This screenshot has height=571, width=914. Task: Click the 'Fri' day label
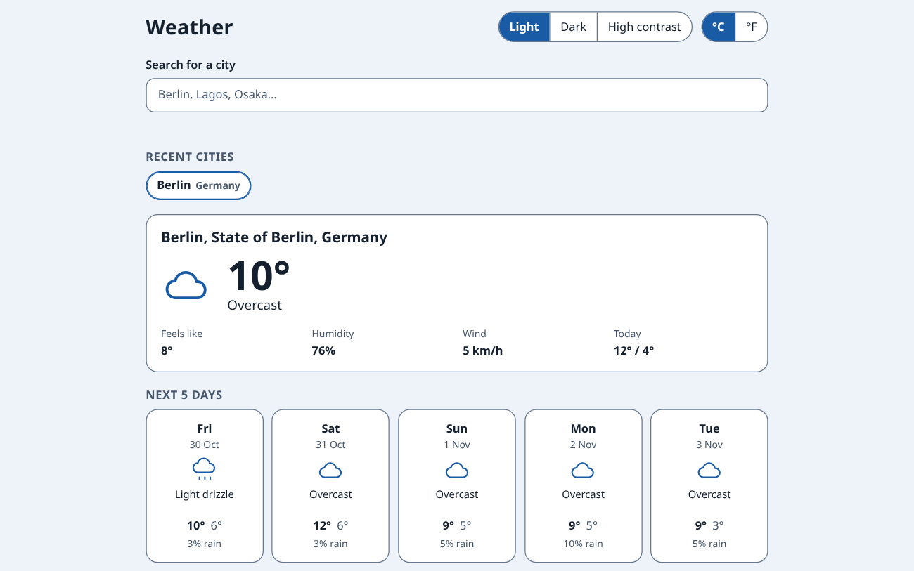coord(205,428)
